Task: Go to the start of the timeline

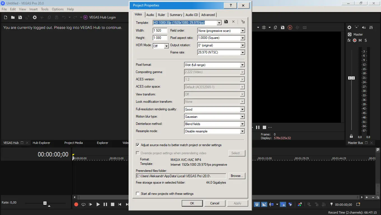Action: [120, 204]
